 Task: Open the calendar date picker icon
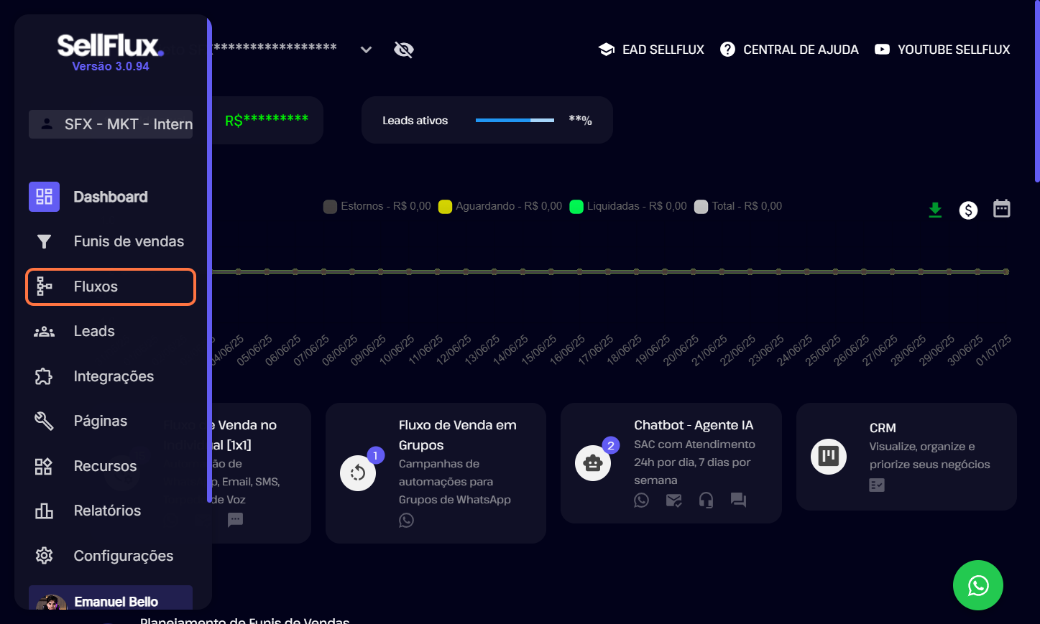pyautogui.click(x=1002, y=208)
